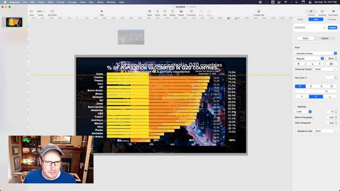Align text to top vertically
The image size is (340, 191).
click(x=302, y=97)
